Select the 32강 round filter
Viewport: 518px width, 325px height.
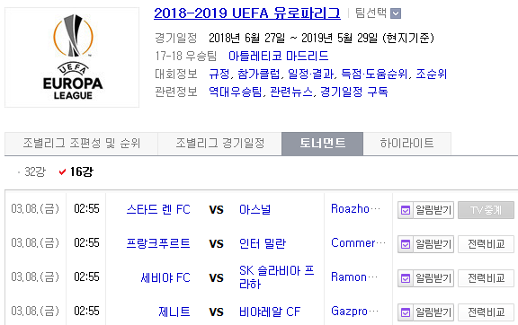(35, 171)
